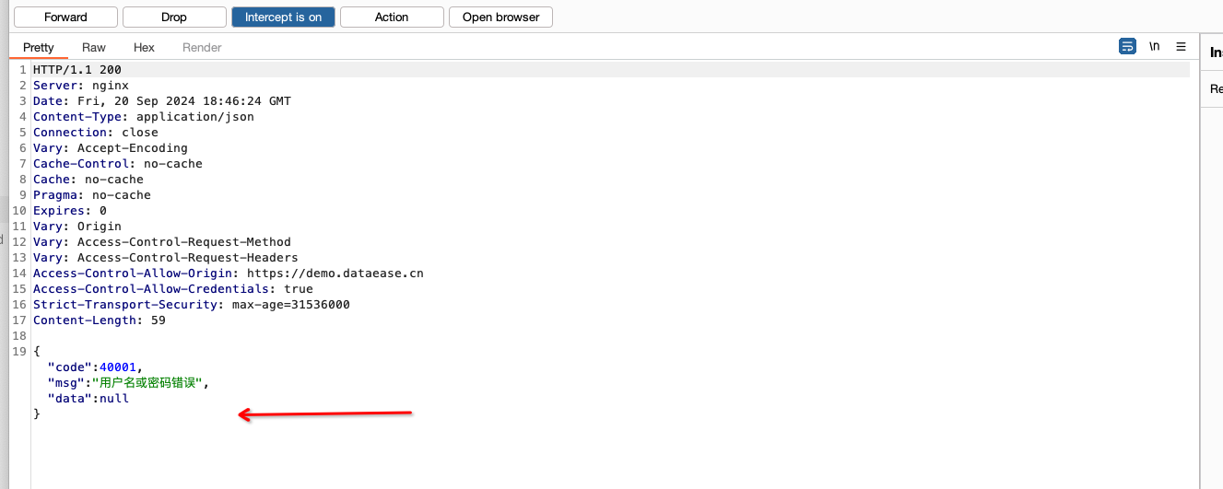Drop the intercepted response

[174, 17]
